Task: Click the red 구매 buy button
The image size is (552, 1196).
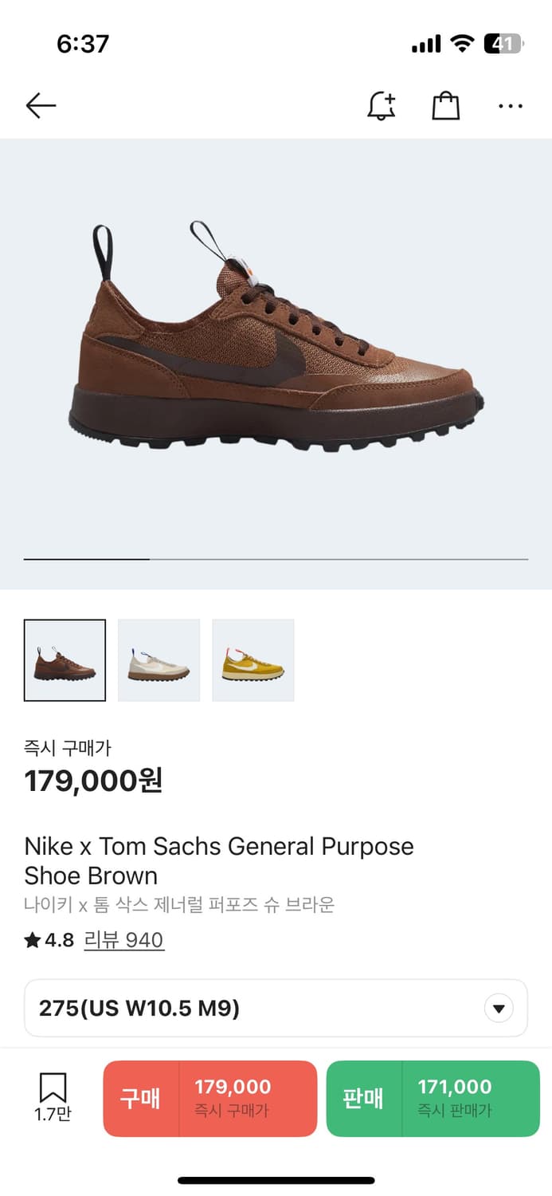Action: point(210,1098)
